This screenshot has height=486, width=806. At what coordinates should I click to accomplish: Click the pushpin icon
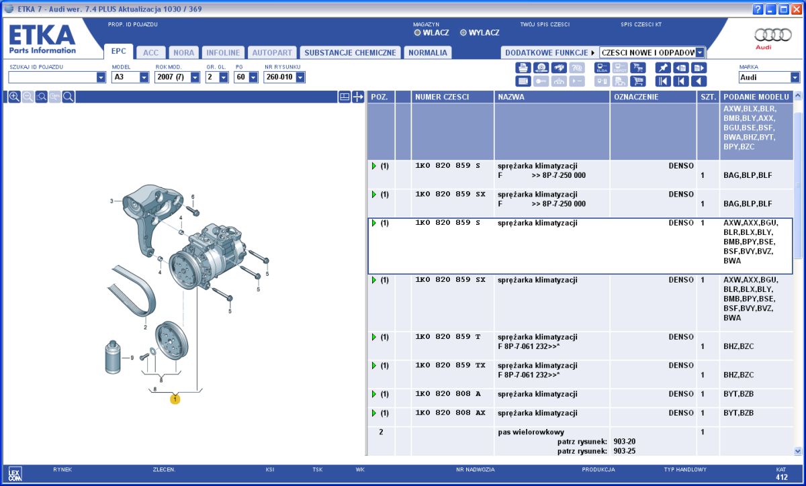(x=663, y=68)
